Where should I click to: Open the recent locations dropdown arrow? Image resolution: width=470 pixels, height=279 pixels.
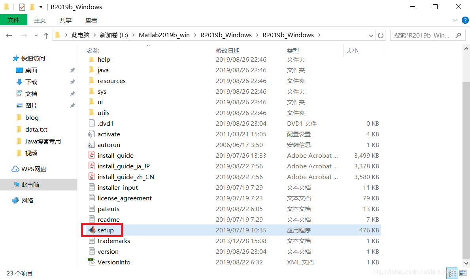click(36, 35)
